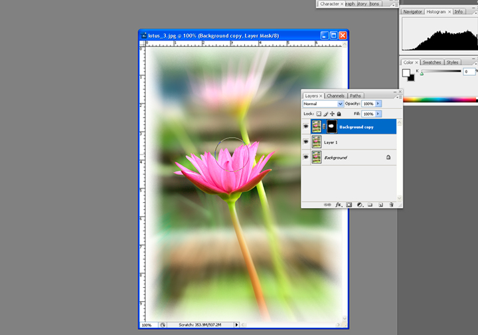Click the Link layers chain icon
This screenshot has width=478, height=335.
pyautogui.click(x=327, y=205)
